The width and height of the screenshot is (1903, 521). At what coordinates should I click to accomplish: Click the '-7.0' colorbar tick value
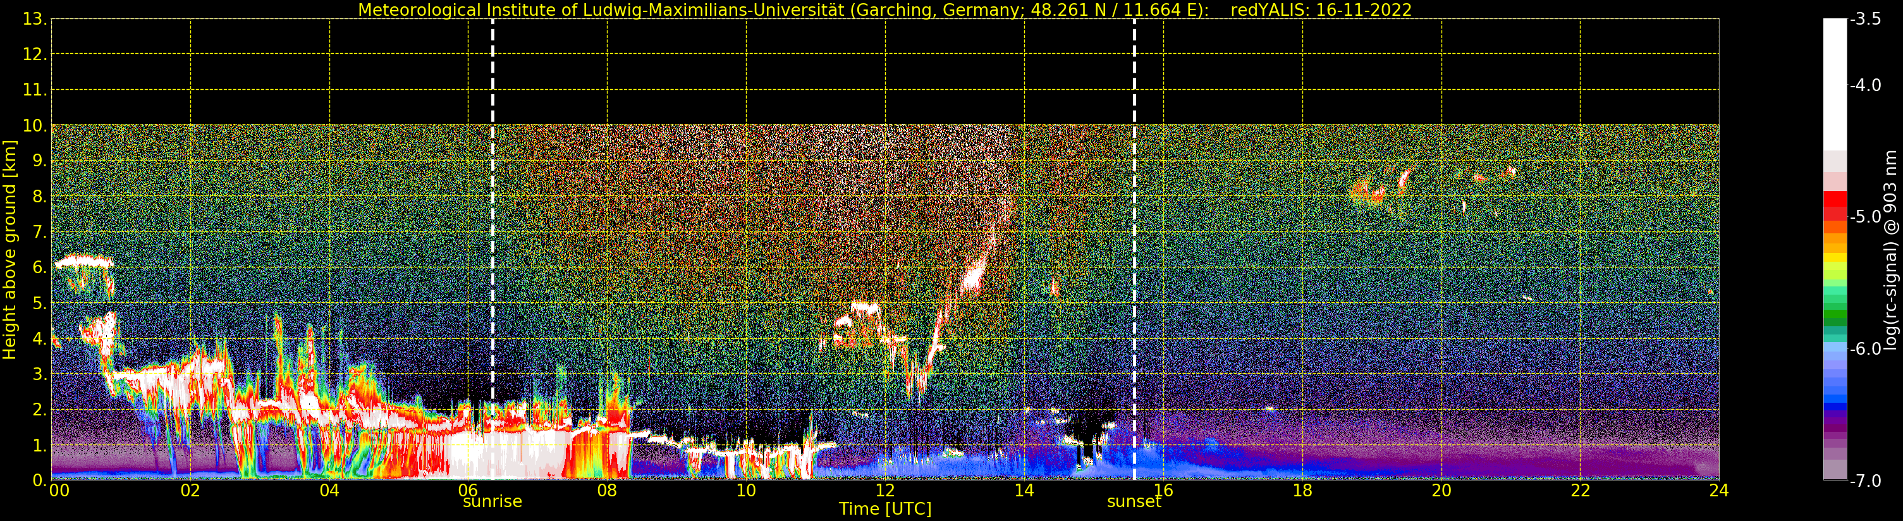tap(1865, 481)
